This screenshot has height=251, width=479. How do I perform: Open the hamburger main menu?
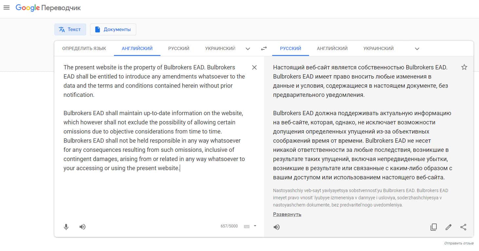click(x=7, y=8)
